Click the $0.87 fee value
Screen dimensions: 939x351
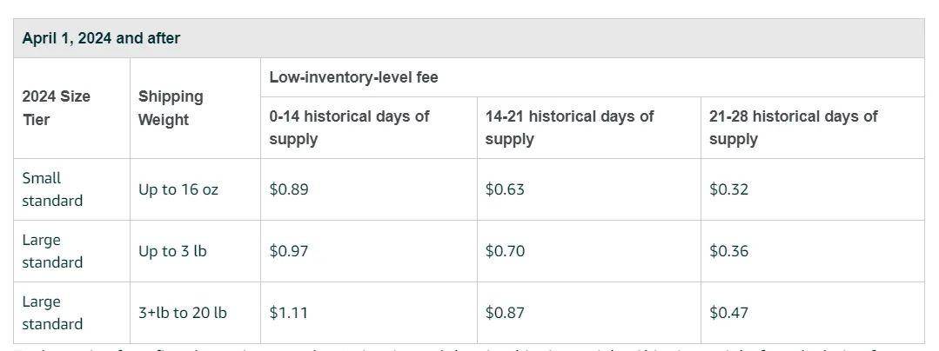(505, 313)
